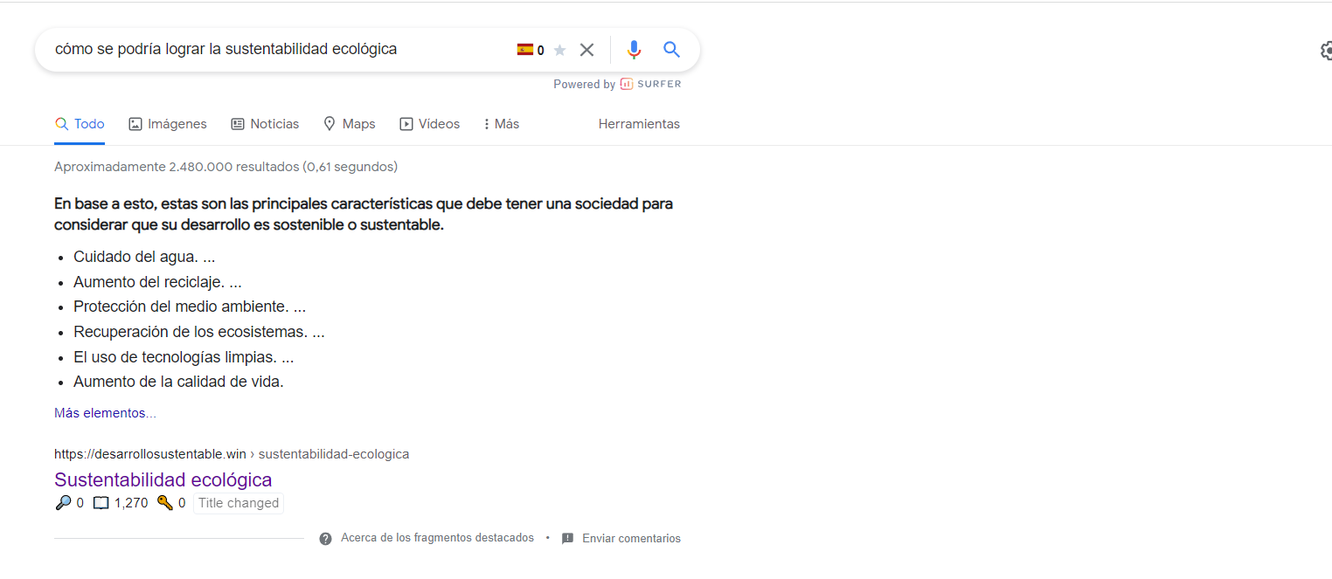Open the Sustentabilidad ecológica result link
Image resolution: width=1332 pixels, height=579 pixels.
coord(163,479)
